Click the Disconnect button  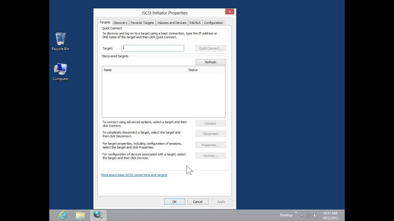pos(211,134)
